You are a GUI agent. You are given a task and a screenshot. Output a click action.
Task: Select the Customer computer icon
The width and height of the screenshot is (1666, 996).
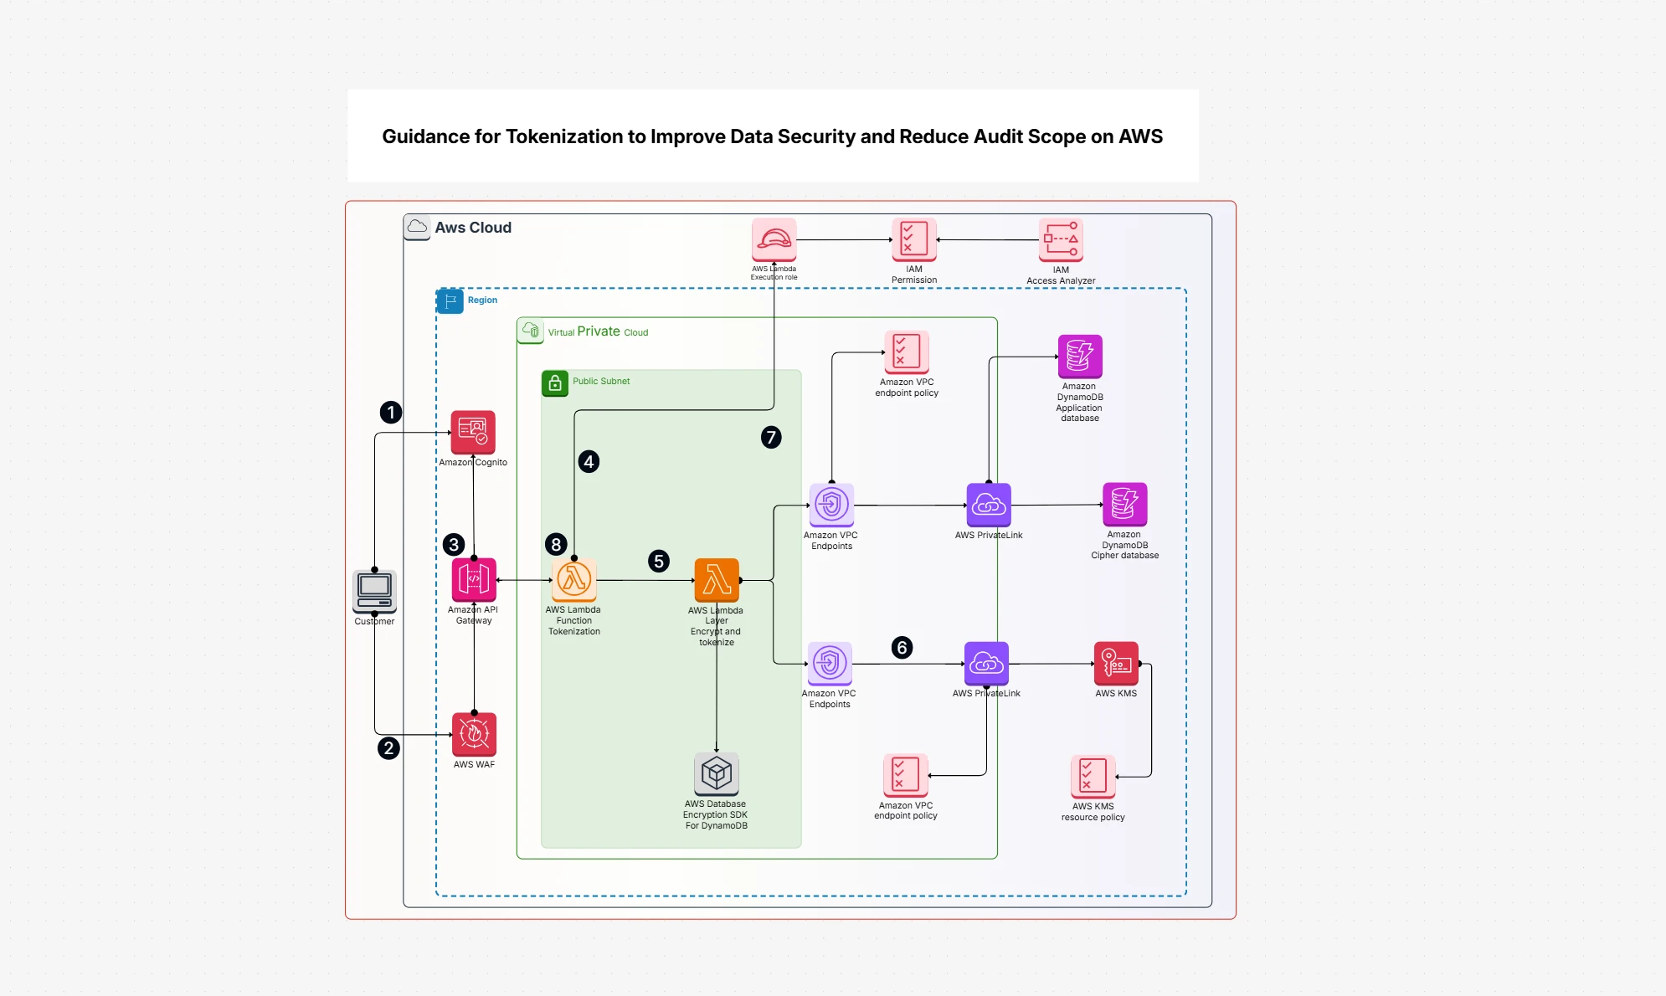(x=374, y=593)
